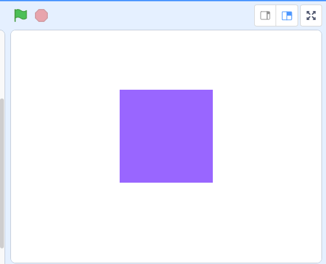Pick the purple color of the square
This screenshot has height=264, width=326.
[166, 136]
